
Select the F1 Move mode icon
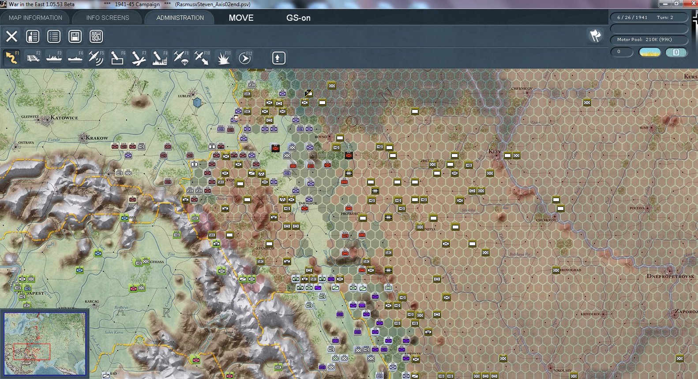(x=11, y=58)
